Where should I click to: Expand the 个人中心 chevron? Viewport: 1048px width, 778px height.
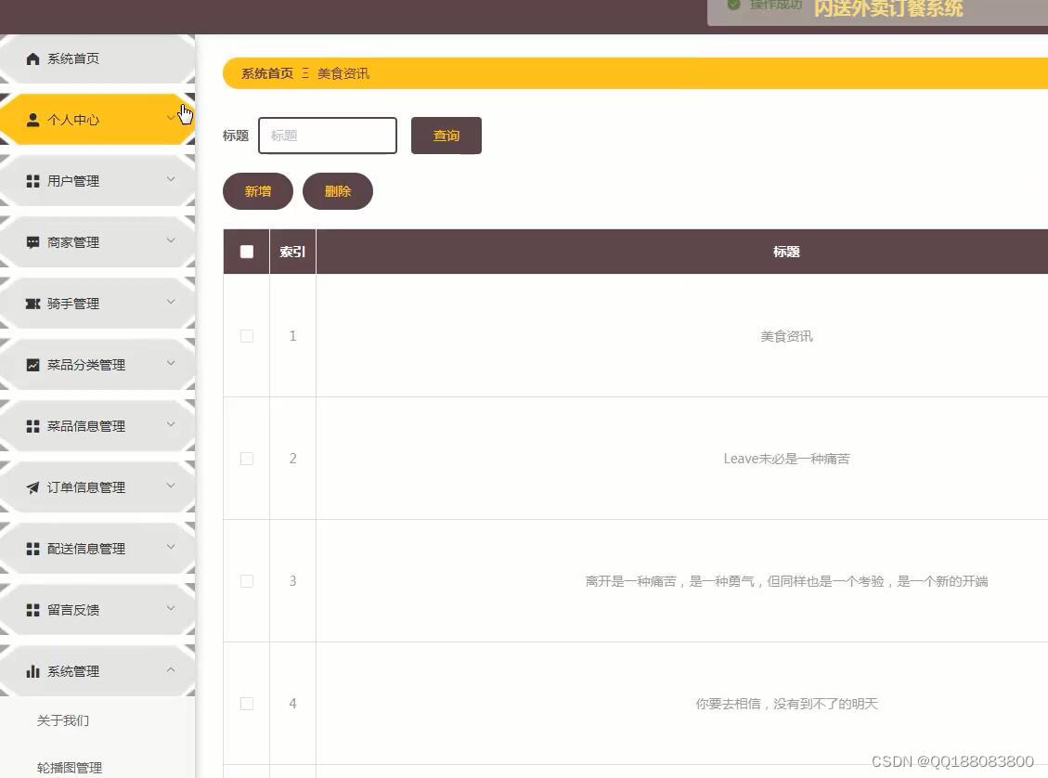[x=171, y=118]
